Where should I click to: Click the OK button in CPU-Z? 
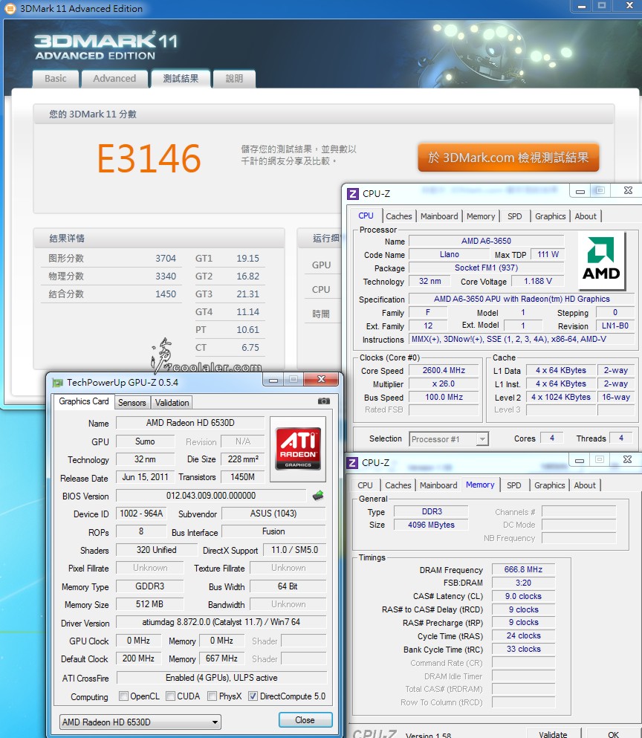click(613, 734)
